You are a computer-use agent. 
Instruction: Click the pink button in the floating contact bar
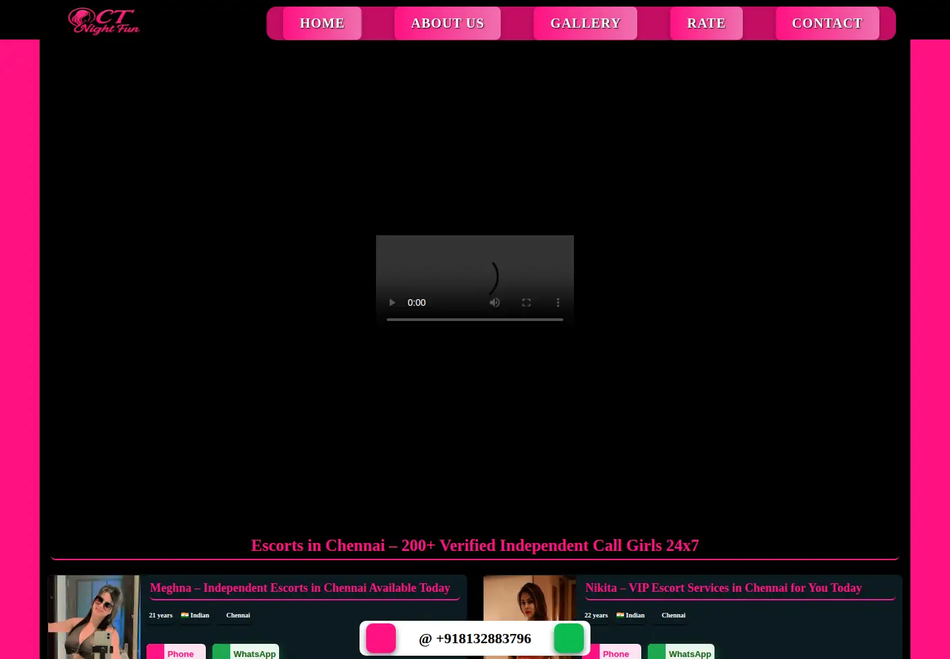(x=381, y=638)
